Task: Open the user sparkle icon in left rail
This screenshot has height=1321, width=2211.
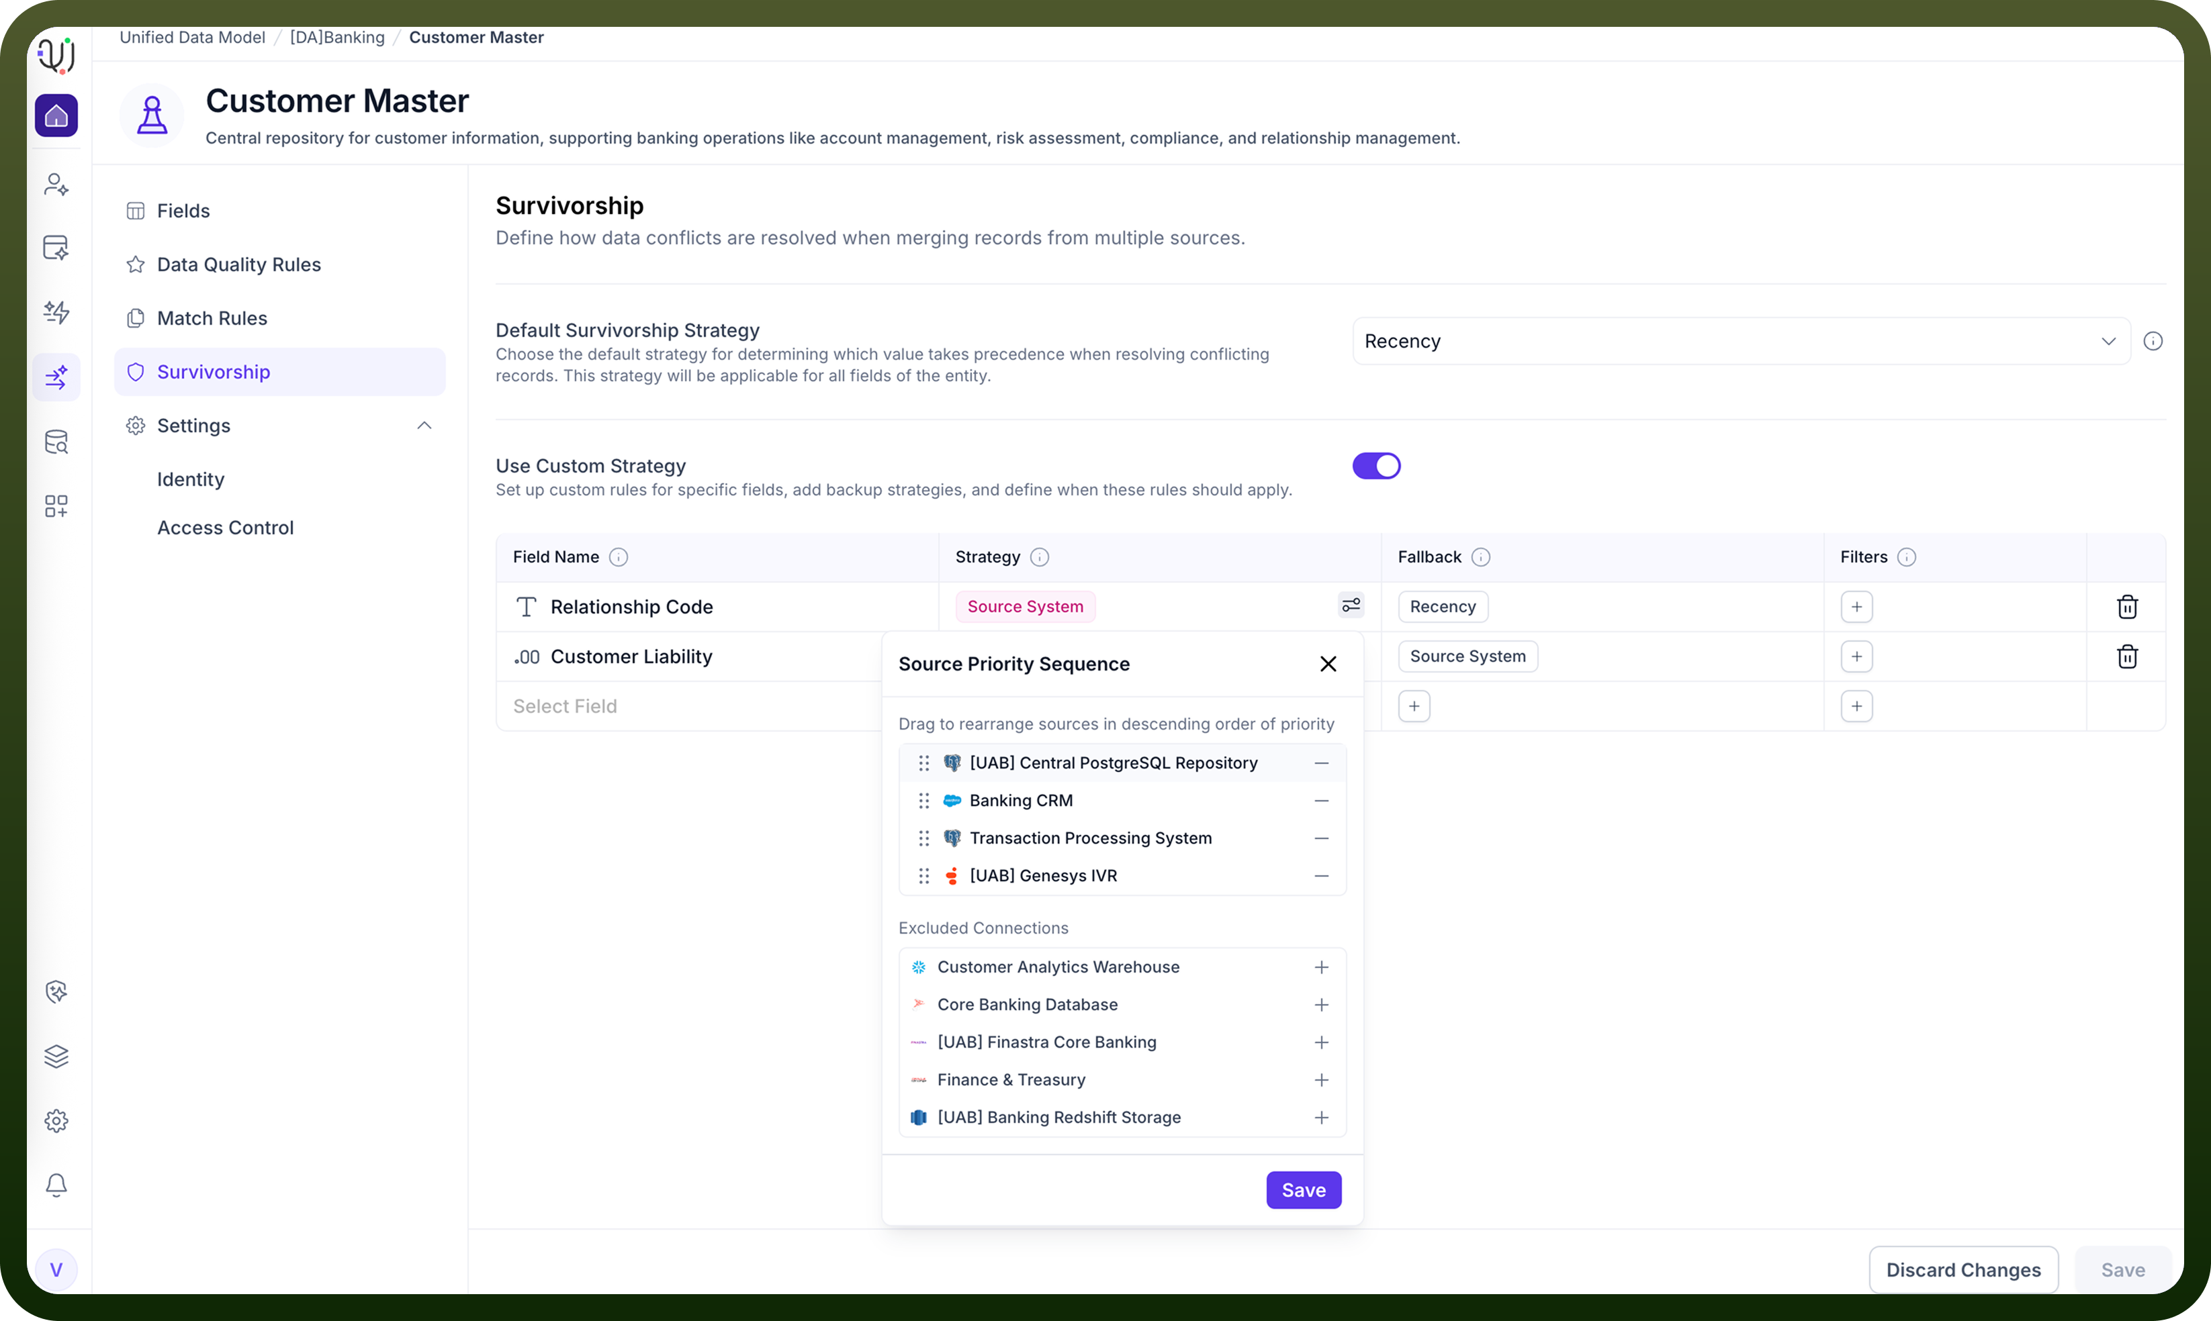Action: point(56,185)
